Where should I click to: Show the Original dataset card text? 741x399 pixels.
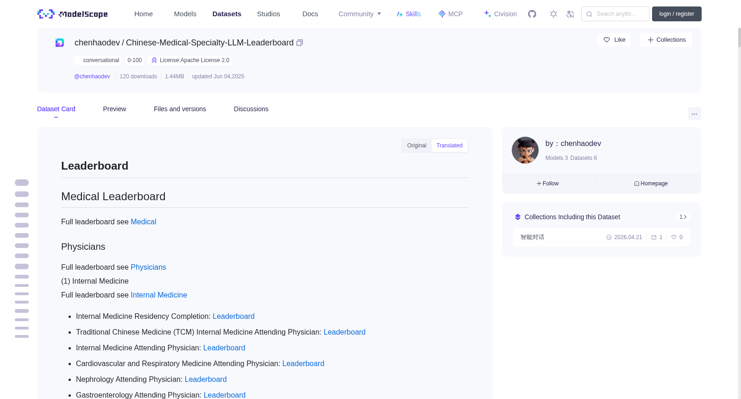point(417,146)
